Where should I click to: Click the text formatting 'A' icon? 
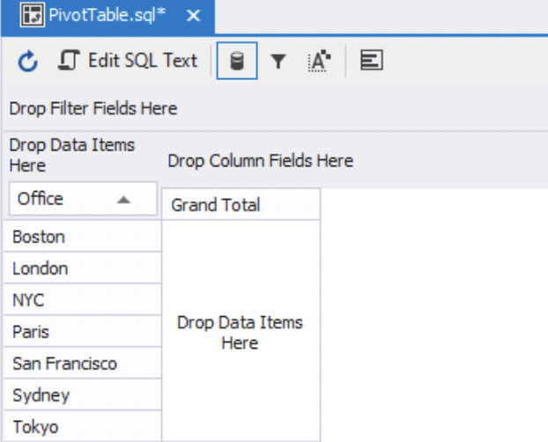click(318, 62)
